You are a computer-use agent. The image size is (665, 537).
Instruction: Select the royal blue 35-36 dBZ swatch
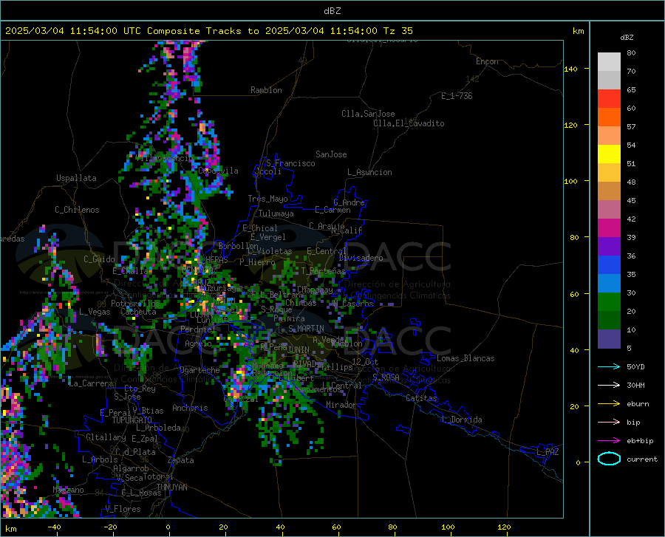click(609, 265)
